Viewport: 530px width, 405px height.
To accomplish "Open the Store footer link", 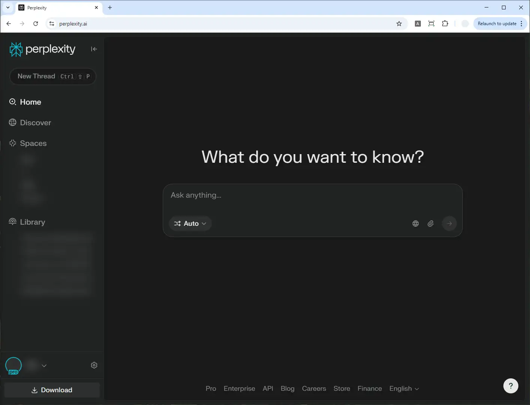I will point(342,389).
